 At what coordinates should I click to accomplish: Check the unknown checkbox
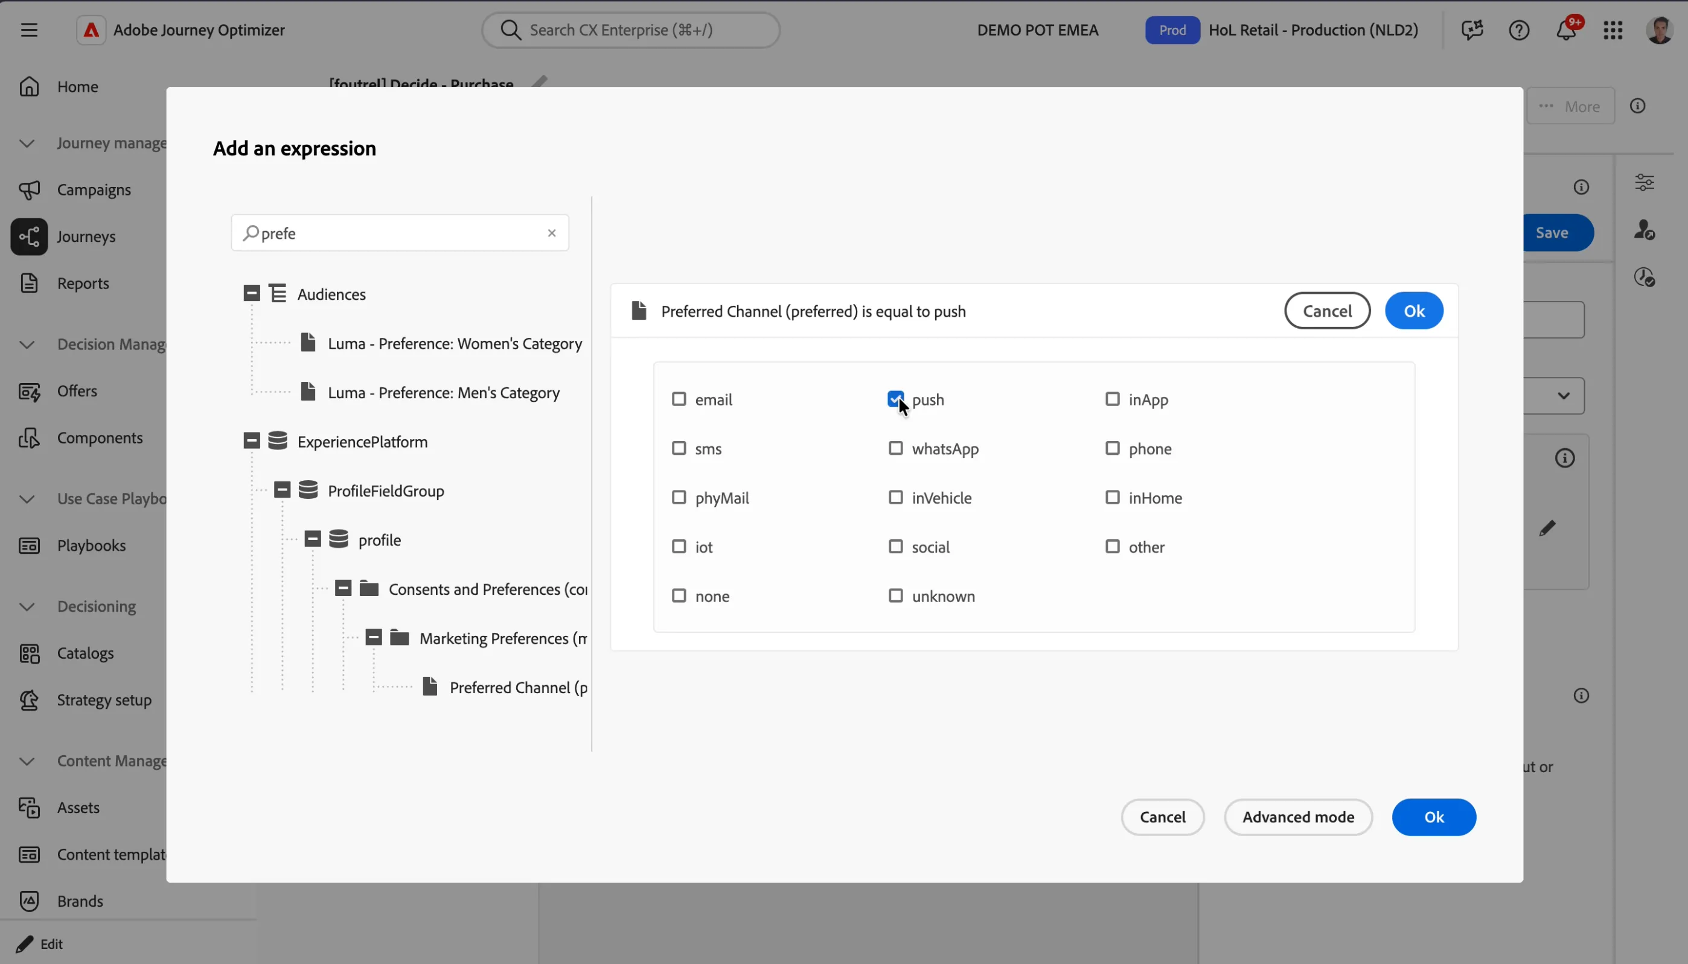click(x=895, y=596)
